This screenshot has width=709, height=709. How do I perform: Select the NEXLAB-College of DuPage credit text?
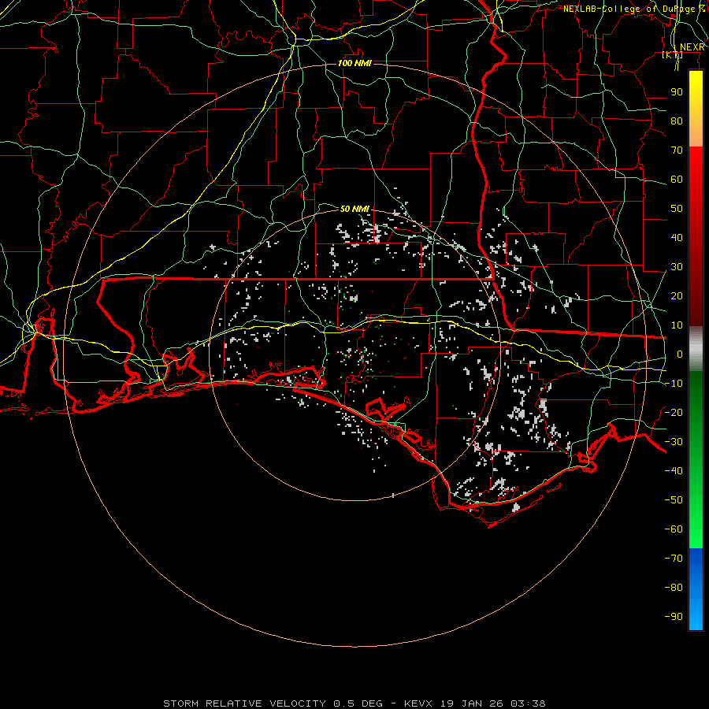click(634, 9)
